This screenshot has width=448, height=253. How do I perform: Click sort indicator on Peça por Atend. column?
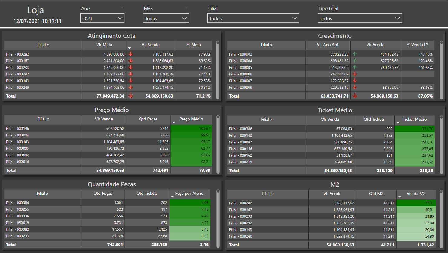click(x=173, y=197)
